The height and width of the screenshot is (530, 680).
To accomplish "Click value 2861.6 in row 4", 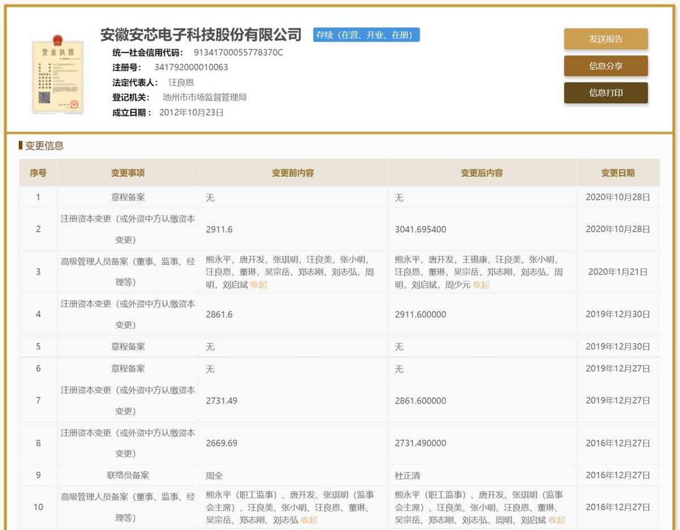I will [x=219, y=314].
